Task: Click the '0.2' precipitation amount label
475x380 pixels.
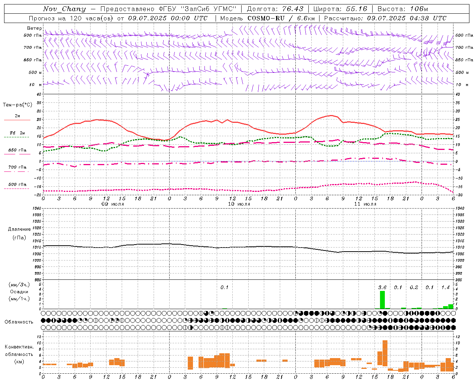Action: pyautogui.click(x=414, y=287)
